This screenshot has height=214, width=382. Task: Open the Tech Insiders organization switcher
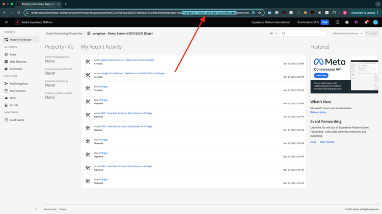click(x=308, y=22)
